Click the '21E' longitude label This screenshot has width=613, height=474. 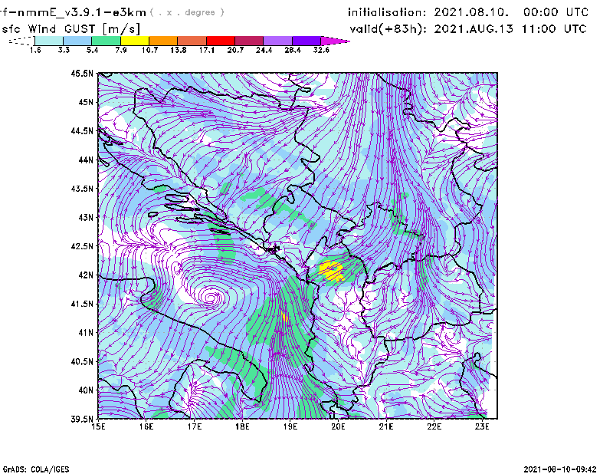click(x=386, y=426)
